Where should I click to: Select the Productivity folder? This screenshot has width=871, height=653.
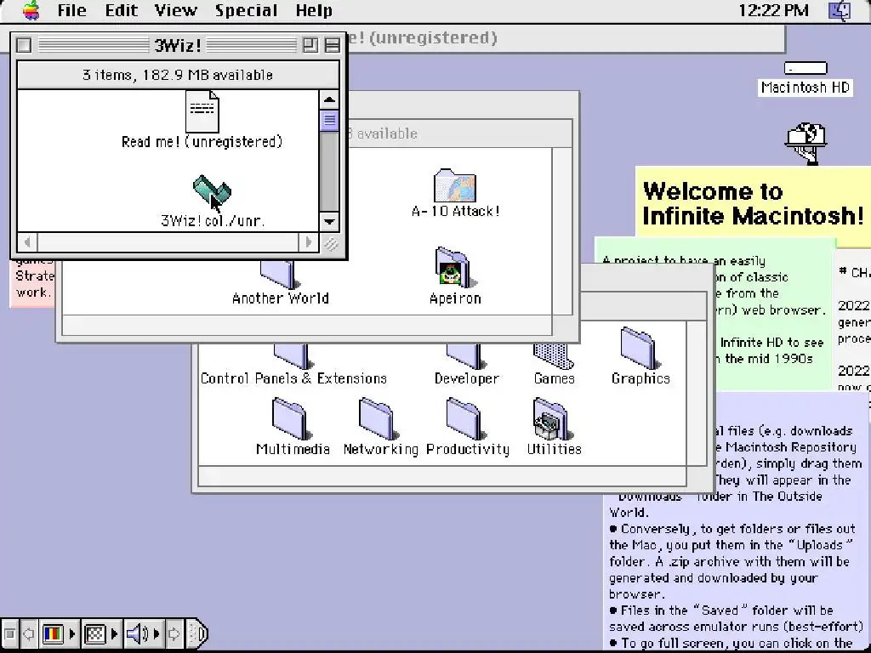click(x=466, y=418)
